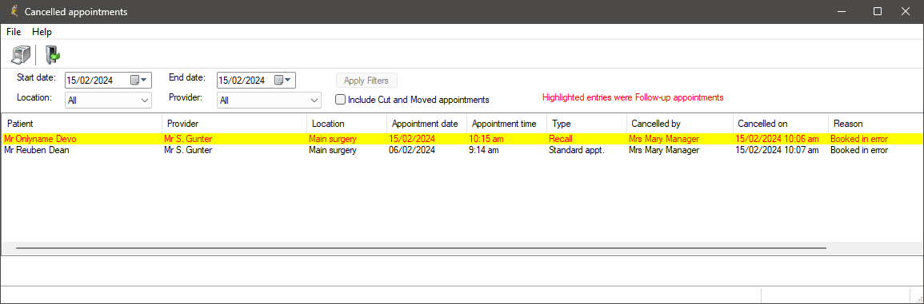Image resolution: width=924 pixels, height=304 pixels.
Task: Open the File menu
Action: (x=14, y=32)
